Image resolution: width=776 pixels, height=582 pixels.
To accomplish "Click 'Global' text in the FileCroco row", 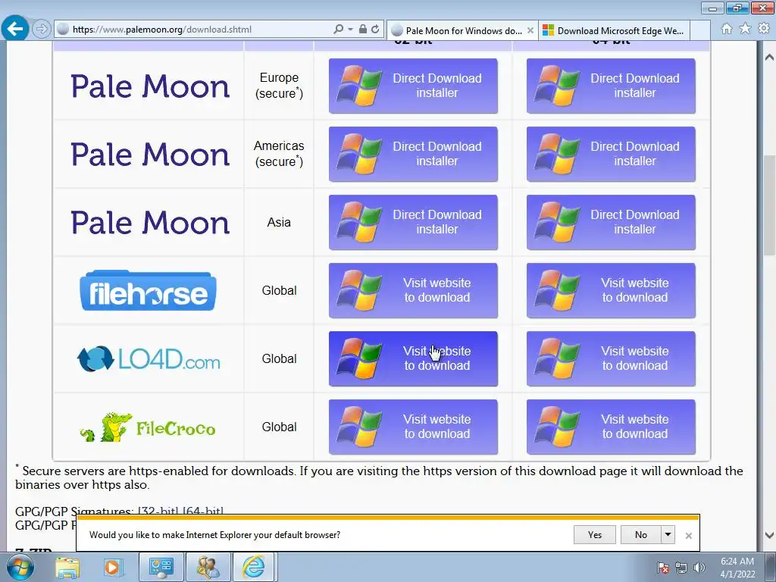I will pyautogui.click(x=279, y=427).
